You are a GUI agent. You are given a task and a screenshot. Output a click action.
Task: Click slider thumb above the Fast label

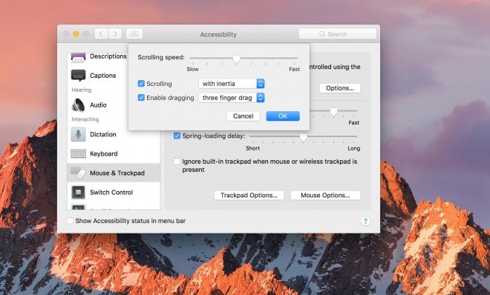(x=334, y=112)
